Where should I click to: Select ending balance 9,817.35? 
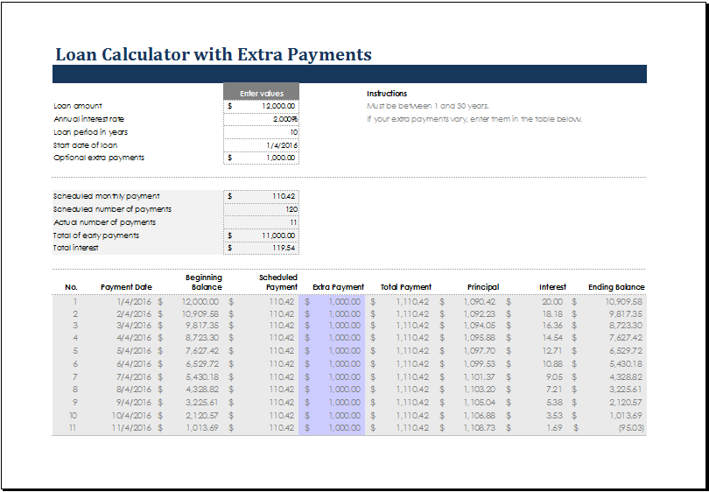pyautogui.click(x=626, y=313)
